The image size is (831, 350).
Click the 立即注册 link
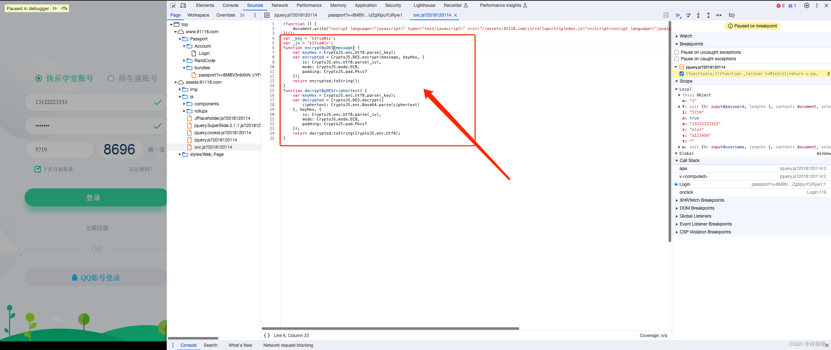click(x=97, y=228)
